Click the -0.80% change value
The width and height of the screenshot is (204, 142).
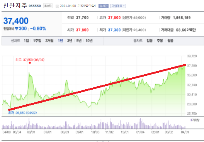(x=38, y=28)
